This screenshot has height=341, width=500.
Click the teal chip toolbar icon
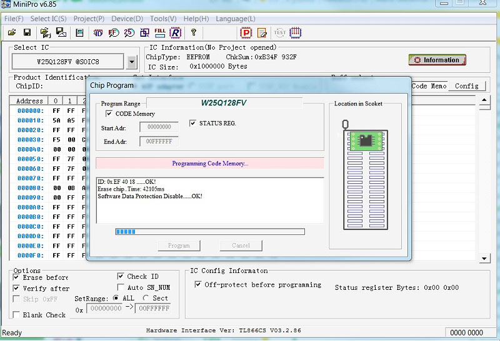tap(79, 33)
